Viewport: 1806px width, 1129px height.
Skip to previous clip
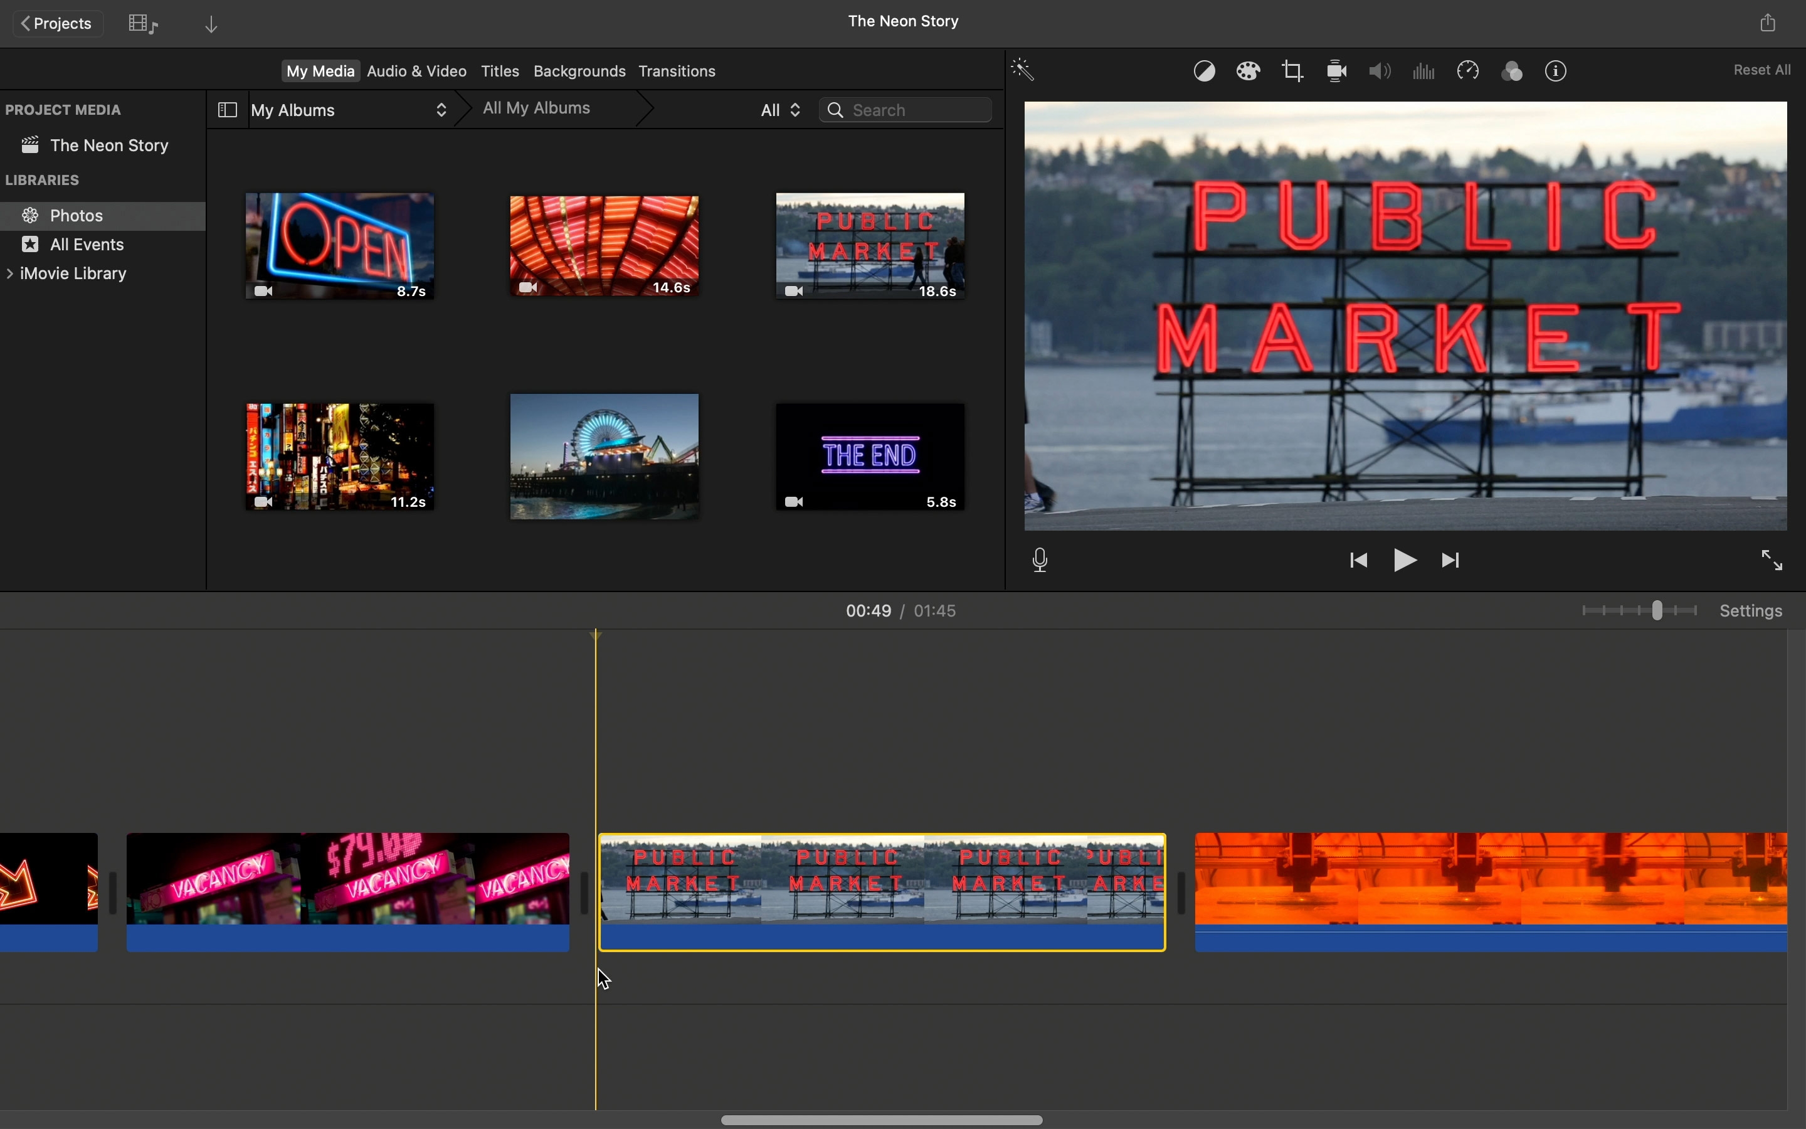pyautogui.click(x=1359, y=561)
